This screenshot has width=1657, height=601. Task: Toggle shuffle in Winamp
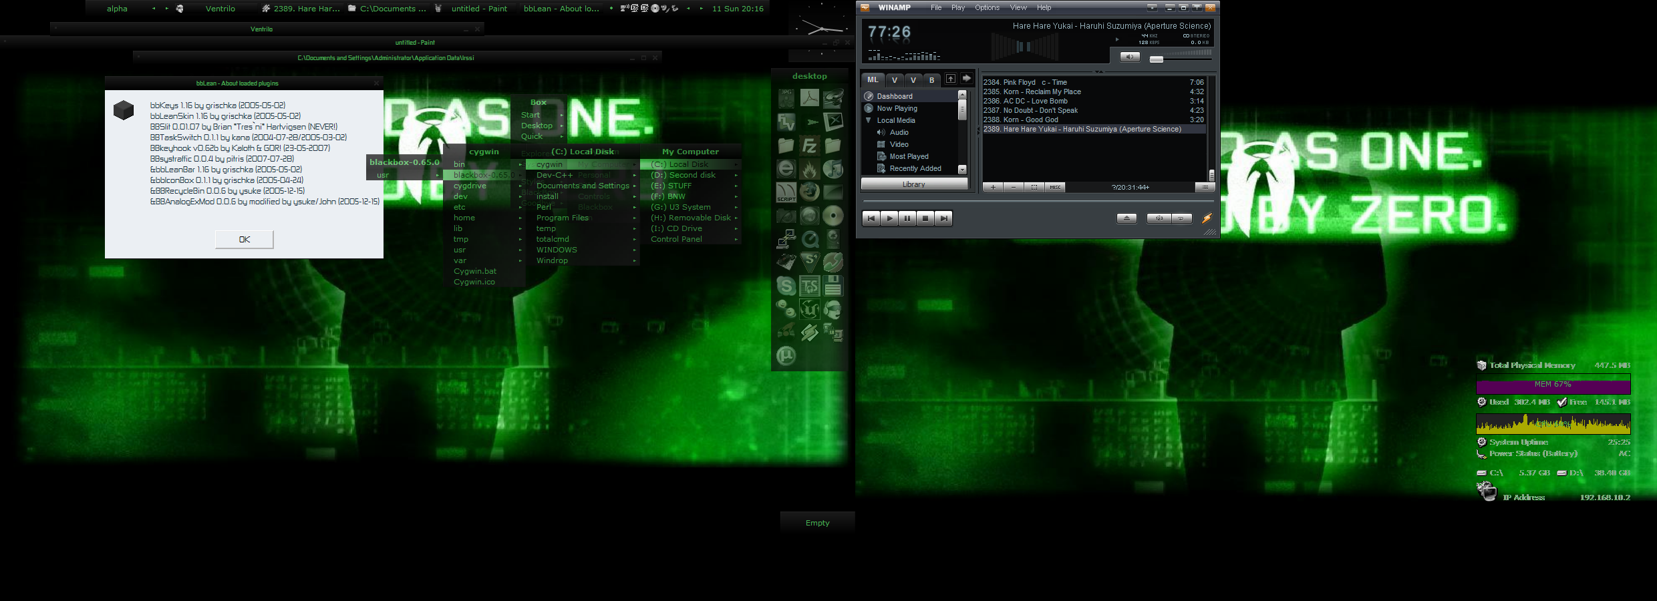pyautogui.click(x=1159, y=218)
